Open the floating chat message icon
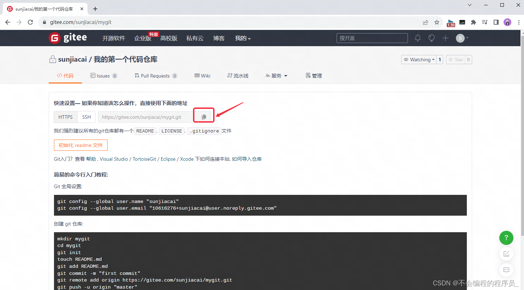524x290 pixels. point(506,270)
